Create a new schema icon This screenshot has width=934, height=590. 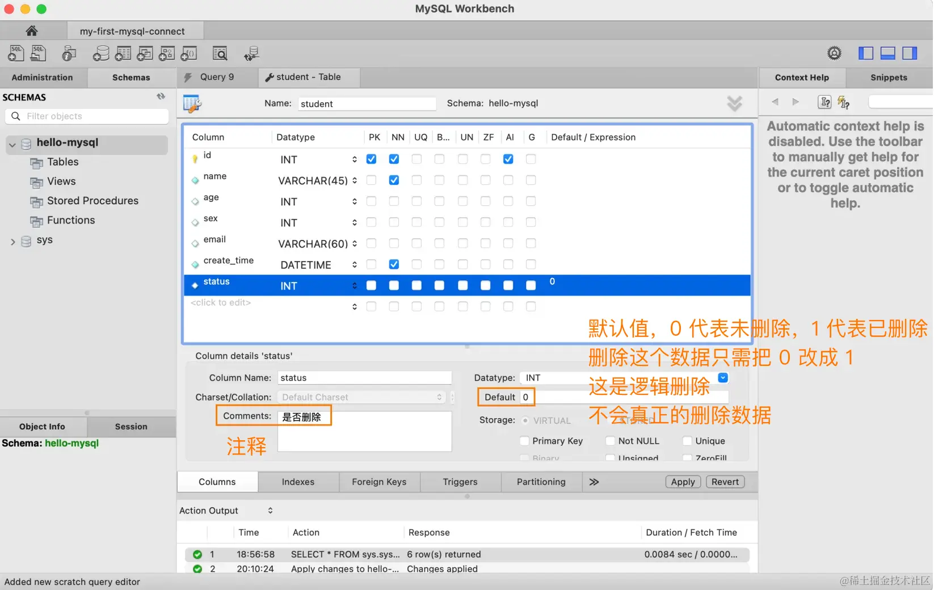pos(101,53)
